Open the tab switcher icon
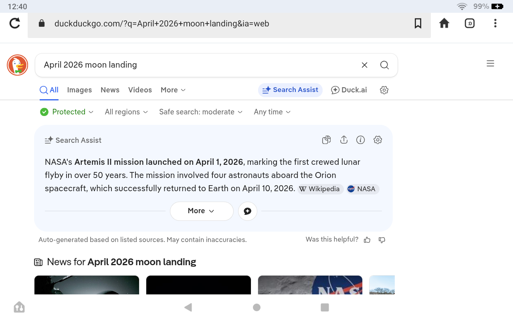The width and height of the screenshot is (513, 320). 470,24
